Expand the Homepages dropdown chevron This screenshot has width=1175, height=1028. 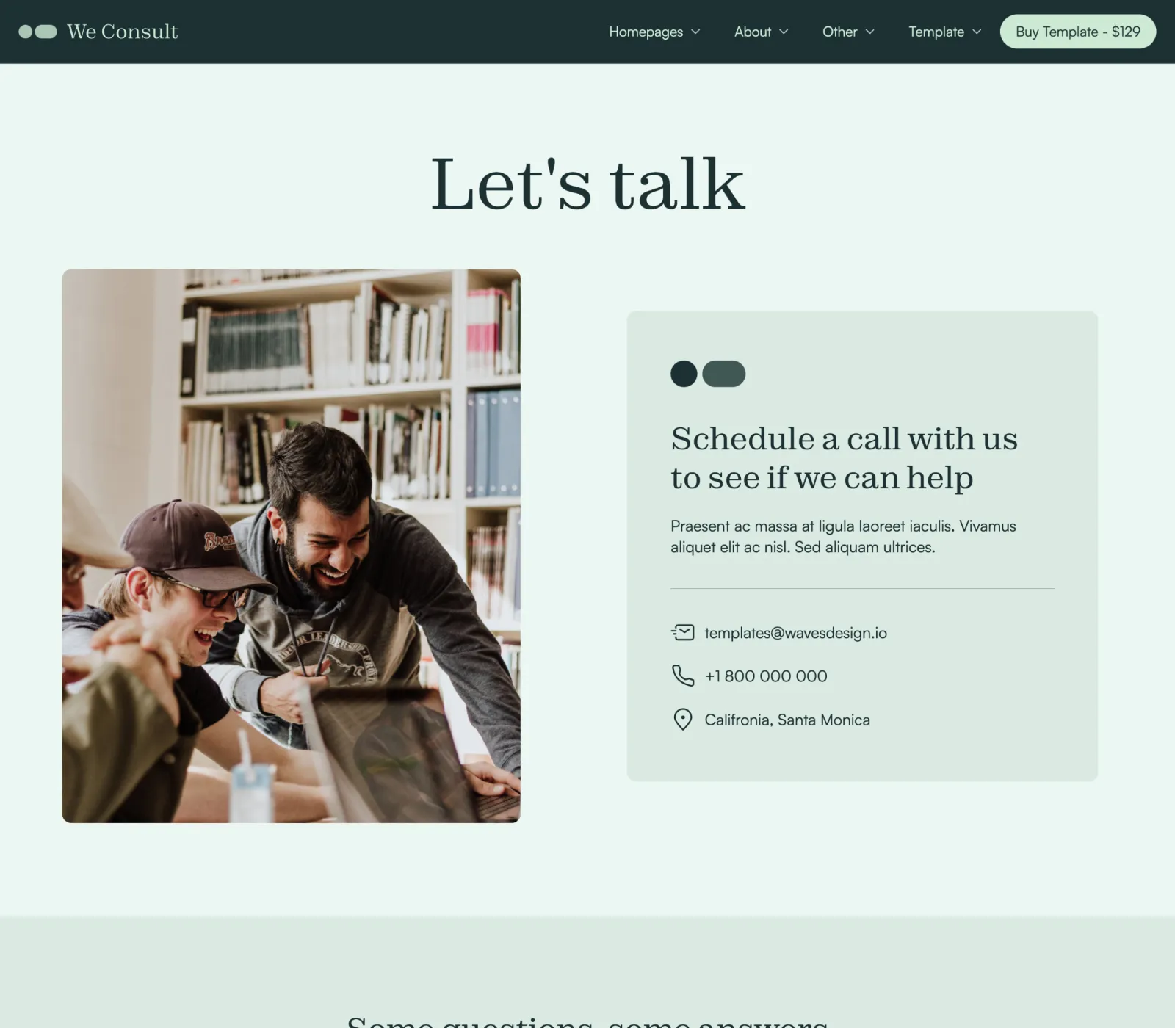tap(695, 32)
